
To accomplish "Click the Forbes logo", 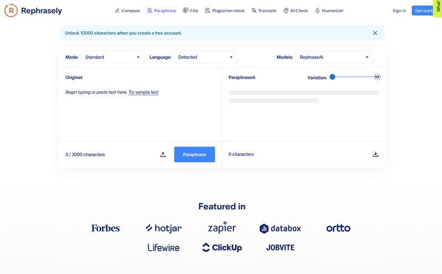I will (106, 228).
